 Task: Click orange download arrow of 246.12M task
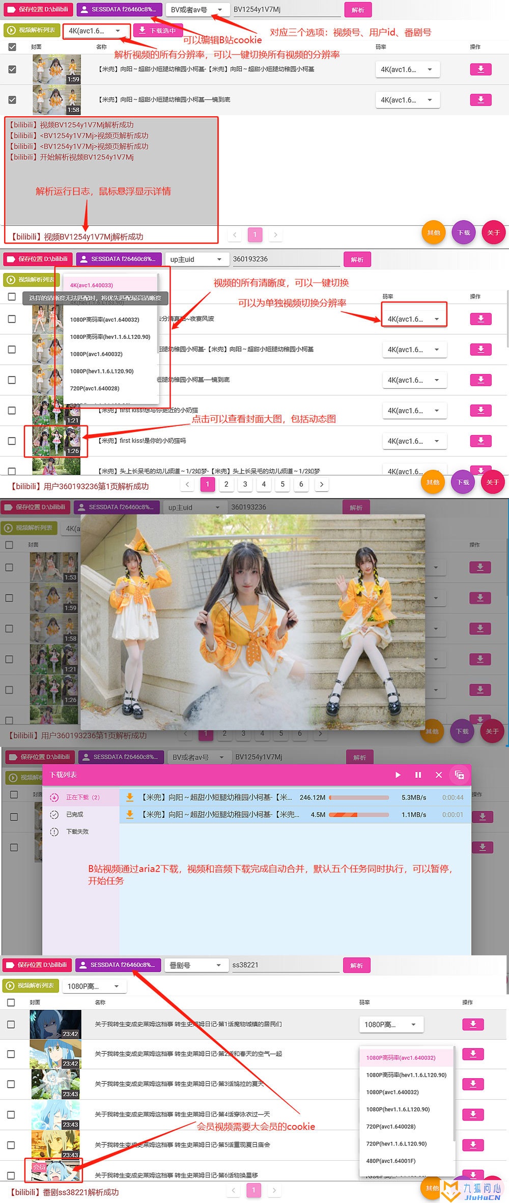(x=130, y=797)
